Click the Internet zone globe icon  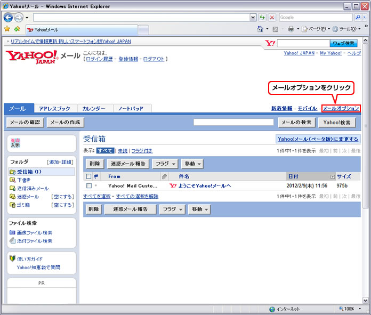(x=272, y=309)
